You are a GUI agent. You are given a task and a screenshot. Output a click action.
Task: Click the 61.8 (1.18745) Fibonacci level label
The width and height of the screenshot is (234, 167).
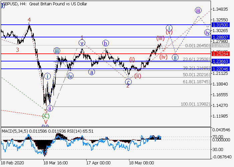(x=196, y=81)
